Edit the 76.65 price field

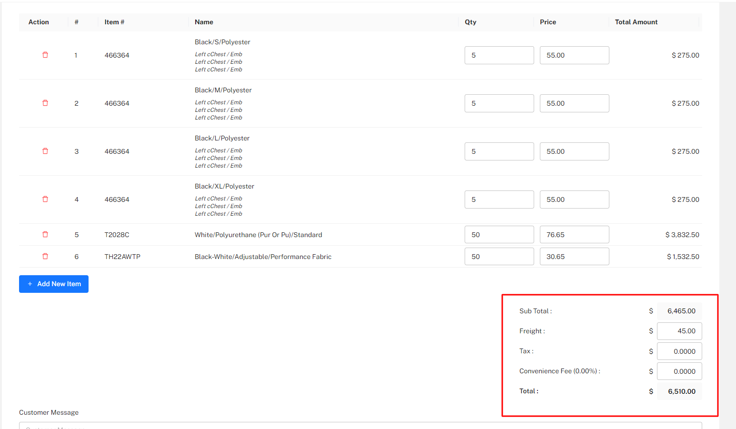tap(574, 235)
